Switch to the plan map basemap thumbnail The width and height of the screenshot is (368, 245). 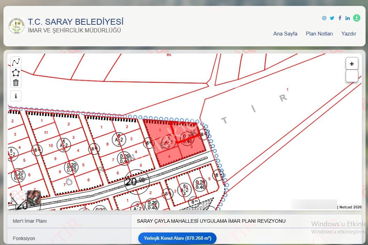point(18,197)
